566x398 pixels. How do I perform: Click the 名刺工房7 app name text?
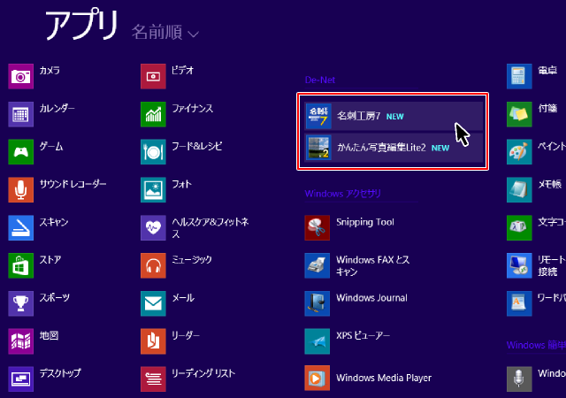(x=358, y=116)
